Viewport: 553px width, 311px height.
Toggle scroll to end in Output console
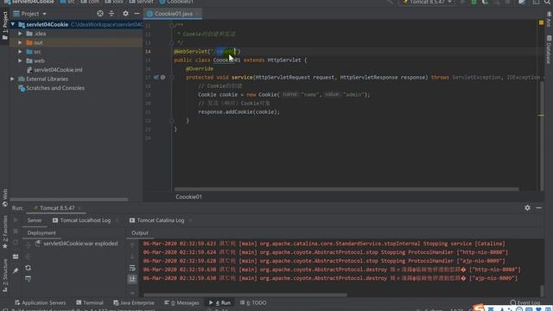pyautogui.click(x=132, y=279)
